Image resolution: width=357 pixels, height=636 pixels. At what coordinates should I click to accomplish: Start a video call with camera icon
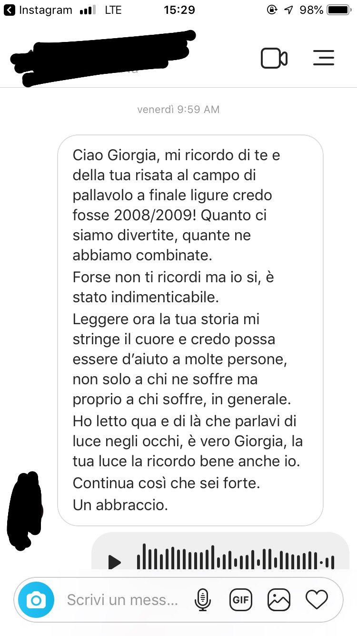274,58
